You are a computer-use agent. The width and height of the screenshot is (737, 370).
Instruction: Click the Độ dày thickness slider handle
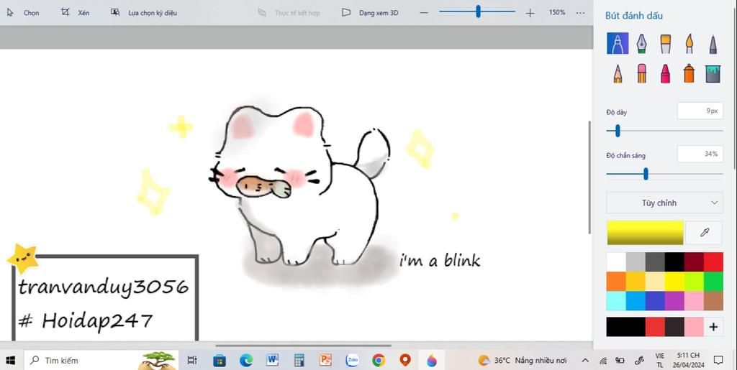[x=618, y=131]
